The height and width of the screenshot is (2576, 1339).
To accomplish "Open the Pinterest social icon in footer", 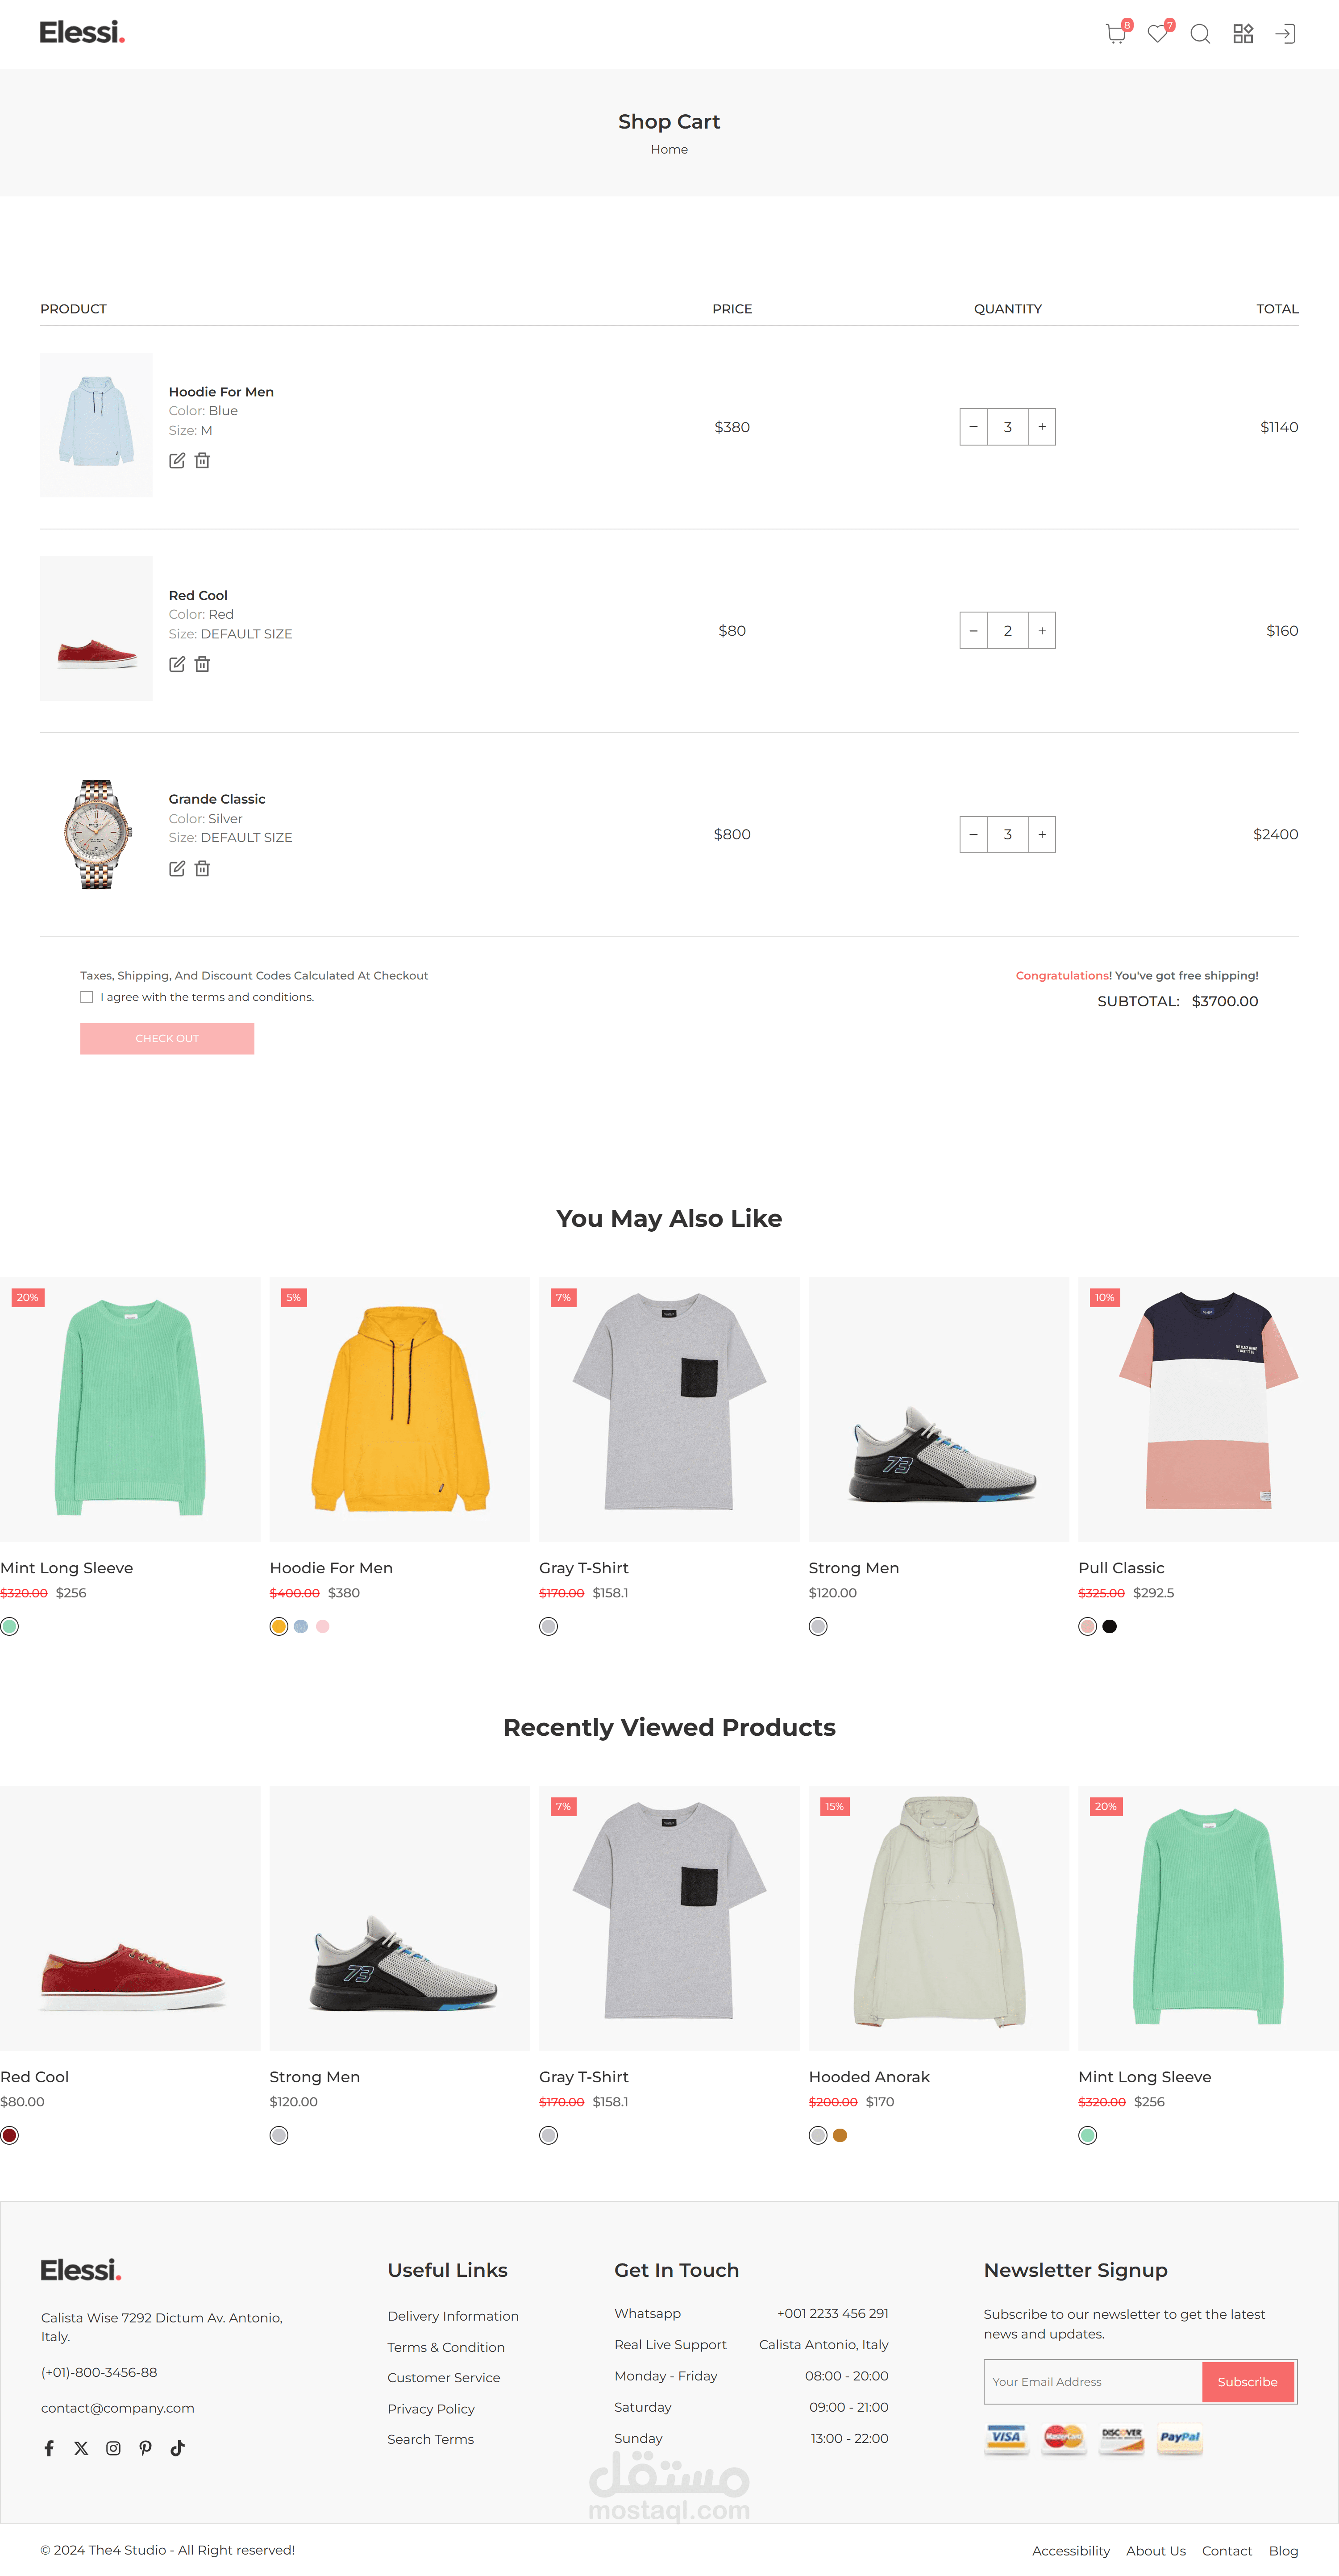I will pyautogui.click(x=145, y=2448).
